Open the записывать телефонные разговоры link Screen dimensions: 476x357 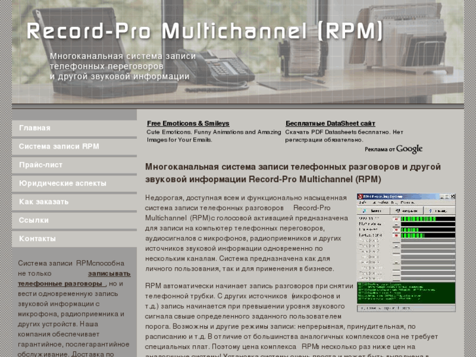(74, 278)
